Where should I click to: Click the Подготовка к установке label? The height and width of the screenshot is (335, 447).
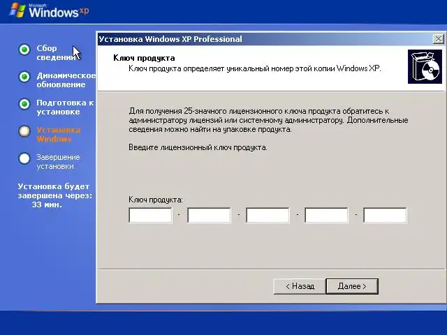[x=65, y=107]
